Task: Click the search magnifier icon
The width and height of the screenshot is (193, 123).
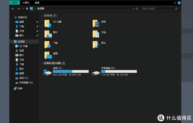Action: [x=176, y=9]
